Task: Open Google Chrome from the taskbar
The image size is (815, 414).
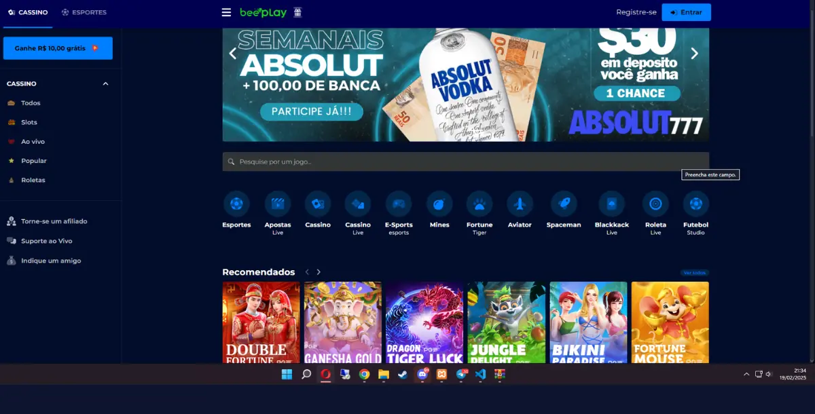Action: [364, 374]
